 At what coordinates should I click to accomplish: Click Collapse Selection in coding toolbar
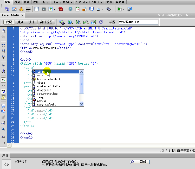3,51
